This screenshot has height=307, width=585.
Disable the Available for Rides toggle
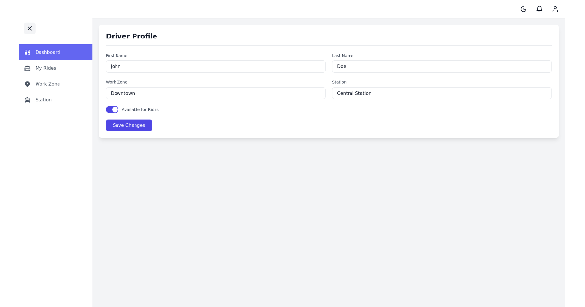point(112,109)
